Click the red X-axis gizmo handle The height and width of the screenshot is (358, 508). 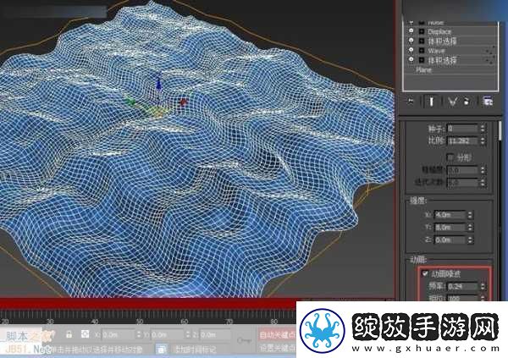tap(183, 102)
